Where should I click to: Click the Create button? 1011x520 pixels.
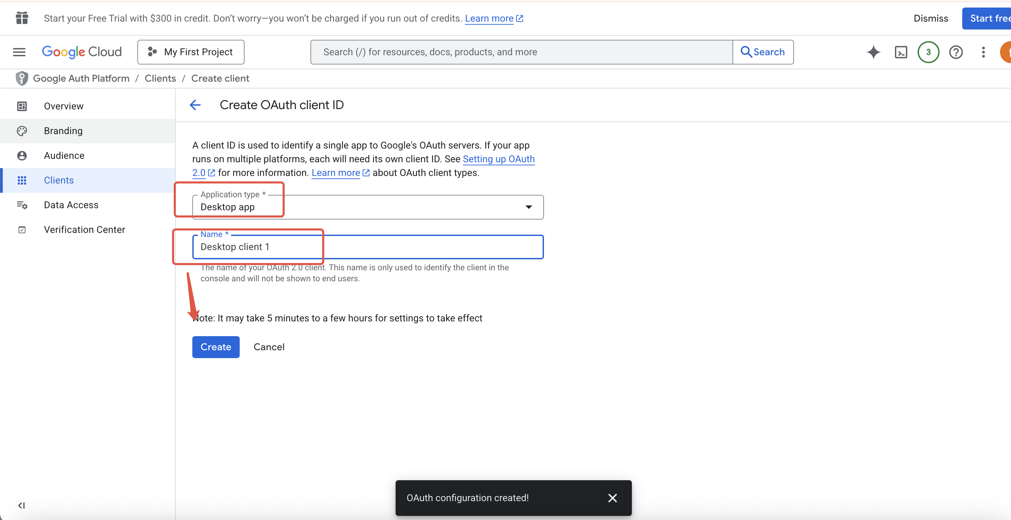pos(215,347)
